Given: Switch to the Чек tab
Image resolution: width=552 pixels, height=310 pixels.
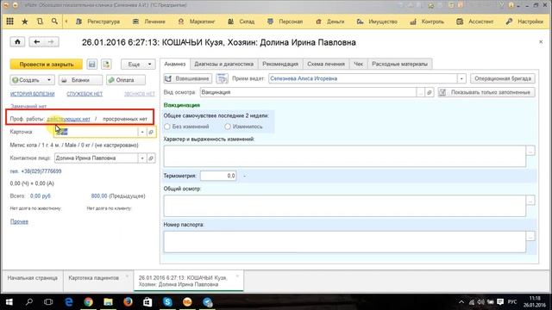Looking at the screenshot, I should [359, 64].
